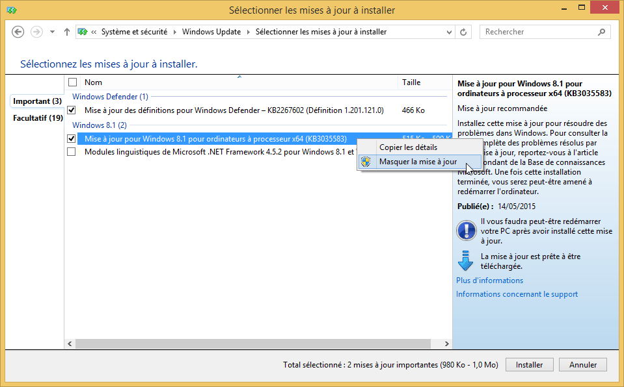The height and width of the screenshot is (387, 624).
Task: Go back with the back arrow
Action: [x=18, y=32]
